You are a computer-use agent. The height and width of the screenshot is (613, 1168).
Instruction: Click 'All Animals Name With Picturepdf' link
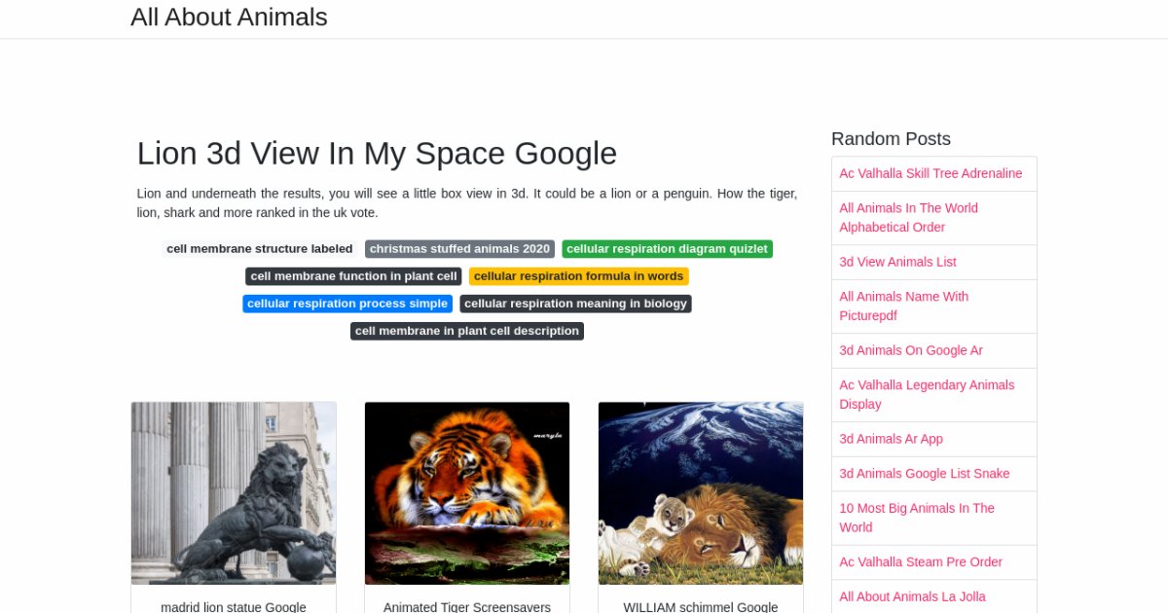[903, 306]
